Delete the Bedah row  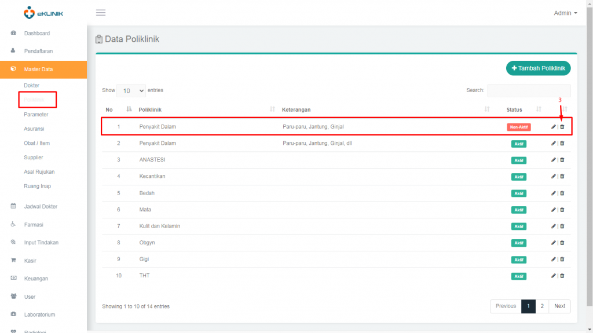[x=562, y=193]
